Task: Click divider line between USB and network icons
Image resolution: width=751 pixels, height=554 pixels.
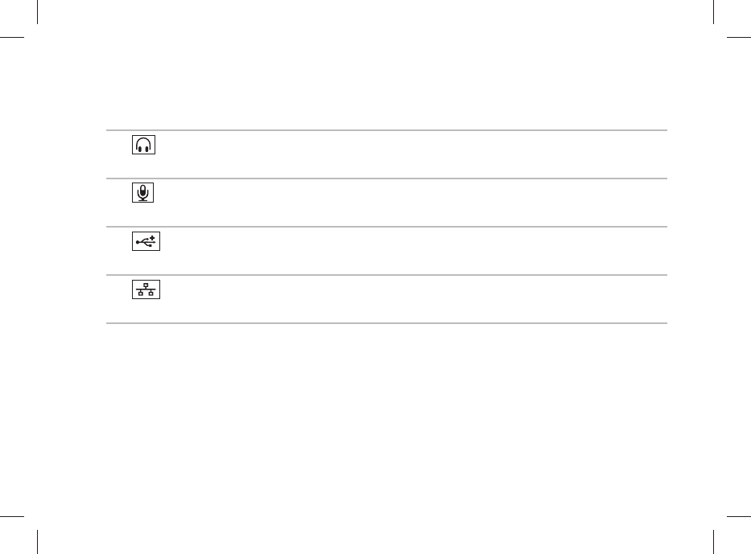Action: [x=386, y=275]
